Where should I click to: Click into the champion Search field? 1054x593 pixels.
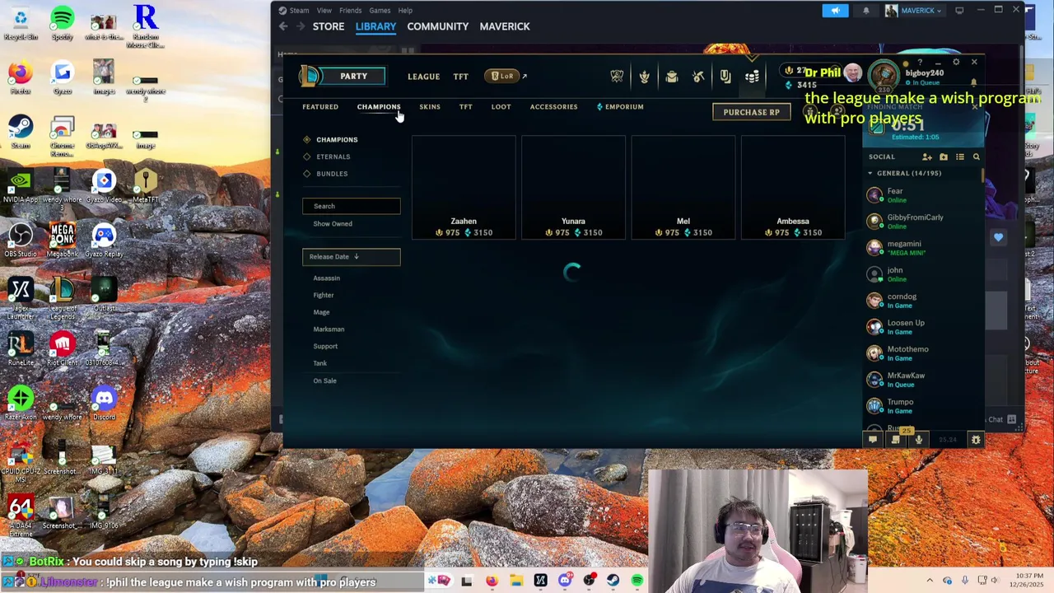point(352,206)
